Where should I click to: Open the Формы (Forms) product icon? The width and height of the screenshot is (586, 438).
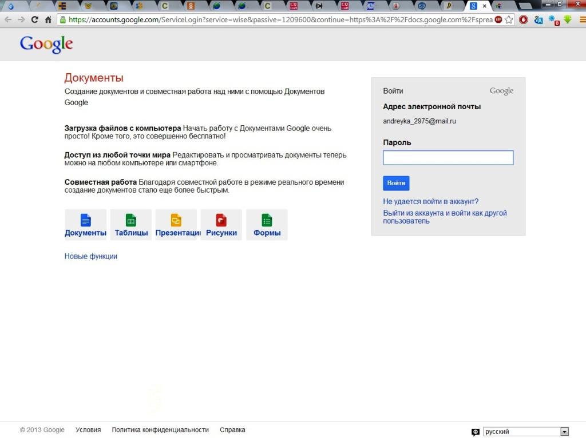point(267,225)
